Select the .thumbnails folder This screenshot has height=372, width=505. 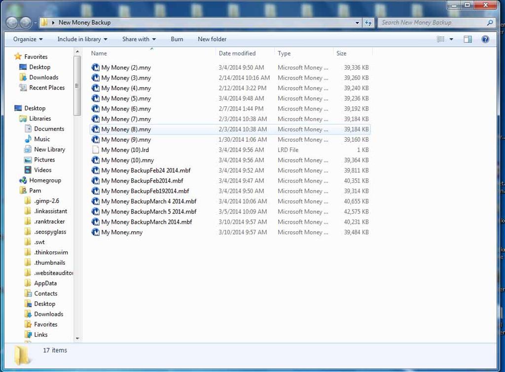coord(50,263)
